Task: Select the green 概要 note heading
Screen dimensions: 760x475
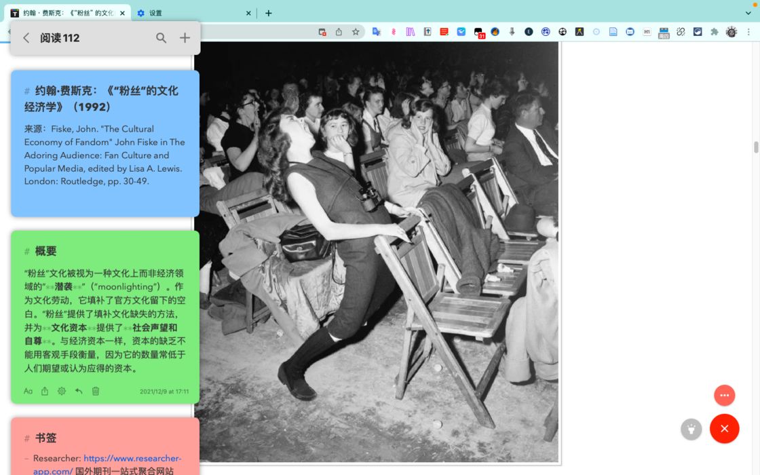Action: coord(45,251)
